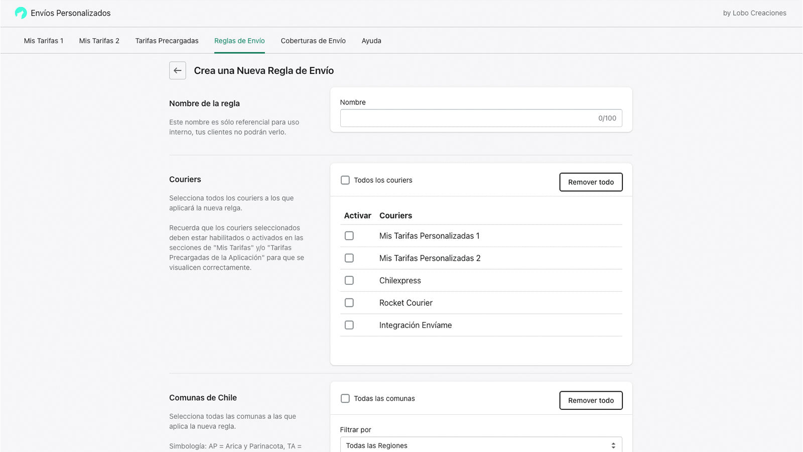
Task: Go to Coberturas de Envío
Action: coord(313,40)
